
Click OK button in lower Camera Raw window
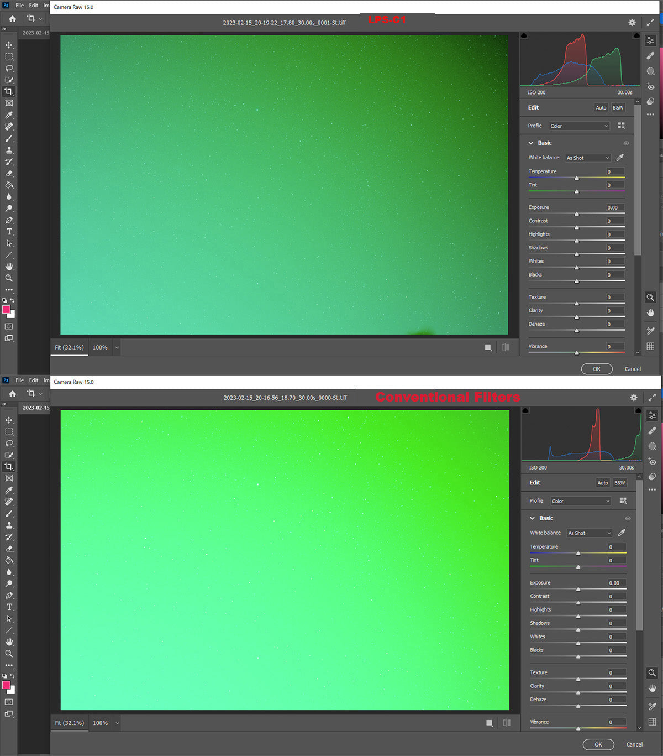point(598,744)
